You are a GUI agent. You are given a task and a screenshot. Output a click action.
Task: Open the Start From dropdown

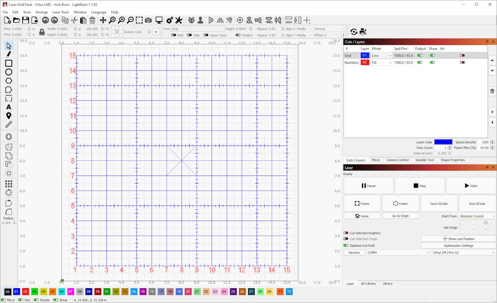(x=477, y=216)
